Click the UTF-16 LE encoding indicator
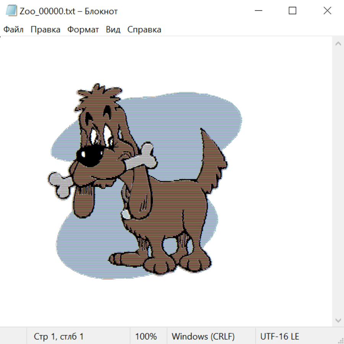Screen dimensions: 344x344 (x=279, y=336)
